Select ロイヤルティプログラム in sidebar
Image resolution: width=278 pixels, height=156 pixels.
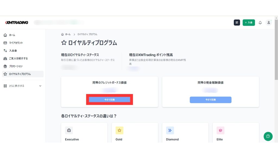20,74
